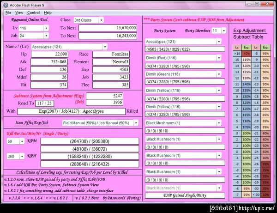Viewport: 277px width, 213px height.
Task: Click the Atk field 752~868
Action: (49, 62)
